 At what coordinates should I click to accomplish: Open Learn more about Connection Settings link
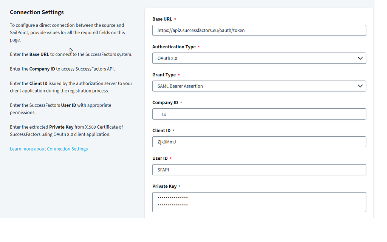pos(49,149)
